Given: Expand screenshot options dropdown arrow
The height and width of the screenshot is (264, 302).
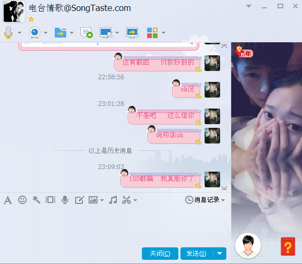Looking at the screenshot, I should point(136,200).
